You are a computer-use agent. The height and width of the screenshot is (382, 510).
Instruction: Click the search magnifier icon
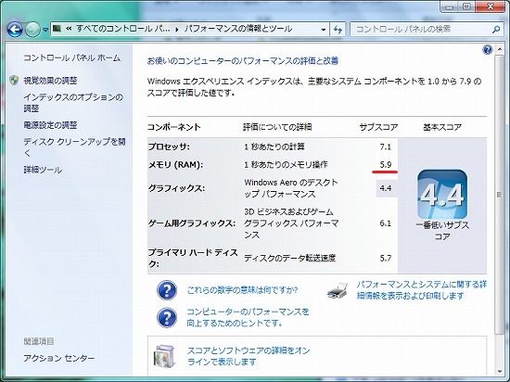pyautogui.click(x=496, y=30)
